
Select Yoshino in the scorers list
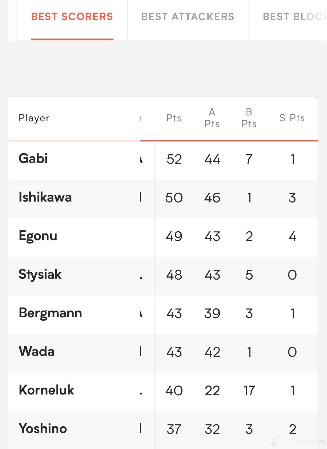[43, 429]
